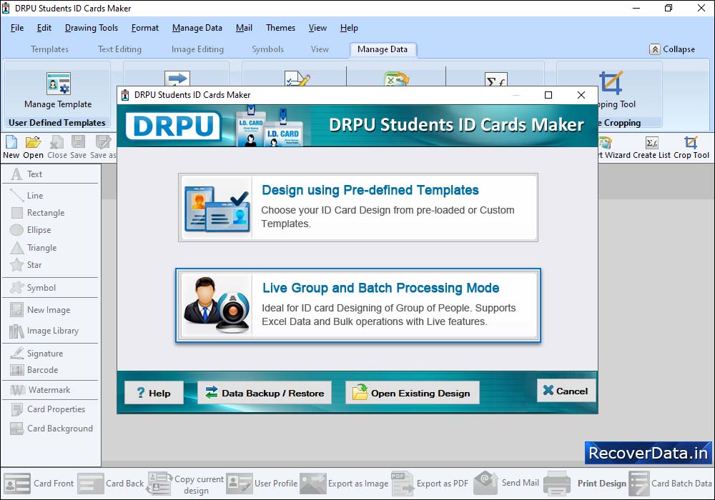715x500 pixels.
Task: Click the Close toolbar icon
Action: (57, 143)
